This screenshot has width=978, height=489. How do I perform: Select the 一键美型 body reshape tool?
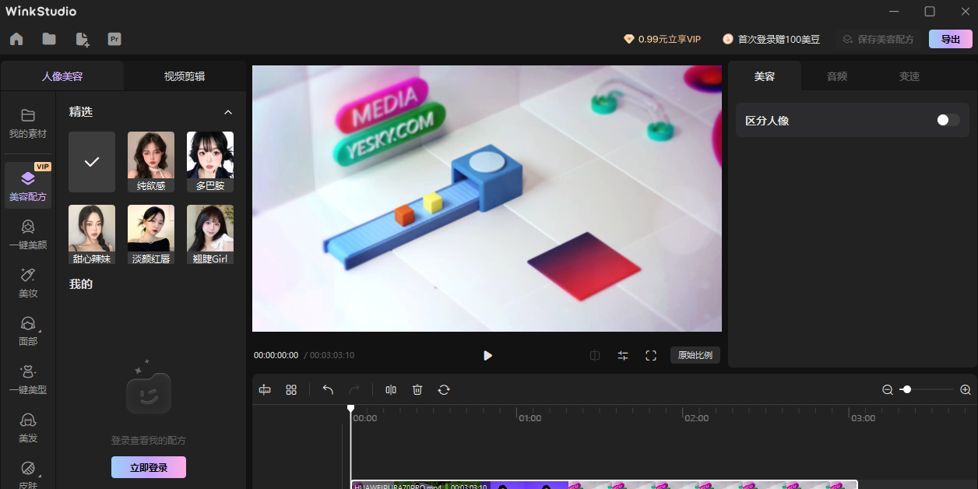tap(28, 379)
